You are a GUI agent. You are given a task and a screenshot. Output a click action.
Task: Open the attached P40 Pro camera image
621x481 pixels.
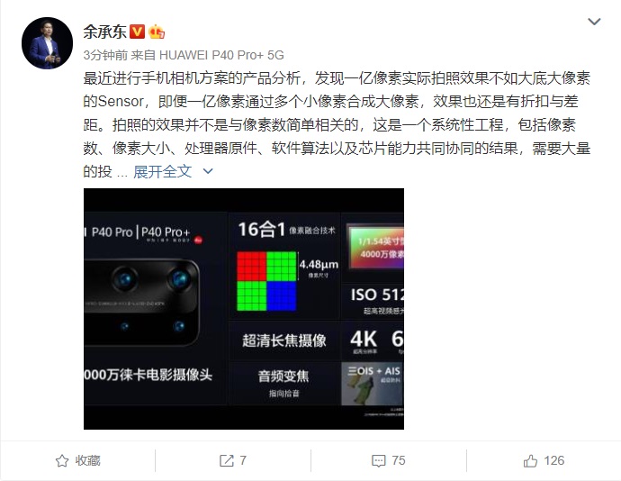[244, 309]
